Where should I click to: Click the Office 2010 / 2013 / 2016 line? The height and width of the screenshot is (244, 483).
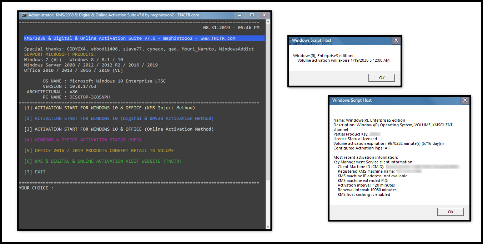74,70
